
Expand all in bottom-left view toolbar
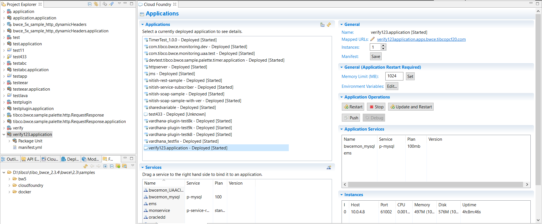pyautogui.click(x=105, y=166)
